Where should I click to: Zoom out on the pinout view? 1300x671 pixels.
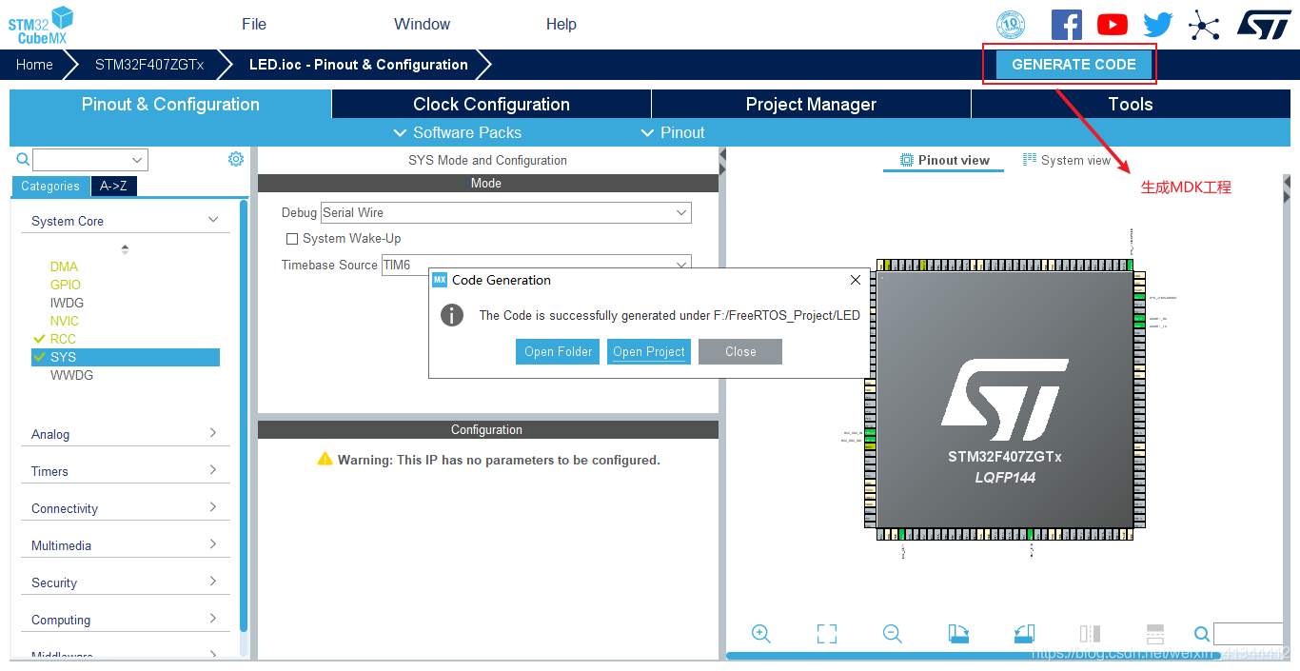pyautogui.click(x=892, y=634)
